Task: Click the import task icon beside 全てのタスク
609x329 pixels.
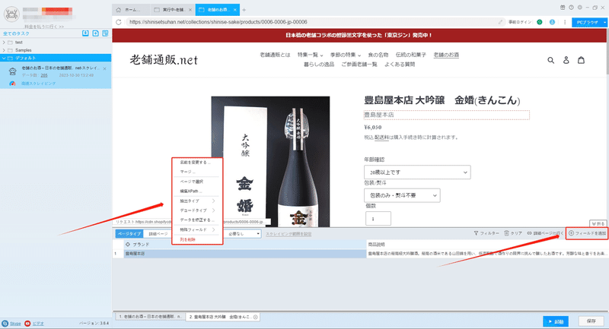Action: (x=85, y=33)
